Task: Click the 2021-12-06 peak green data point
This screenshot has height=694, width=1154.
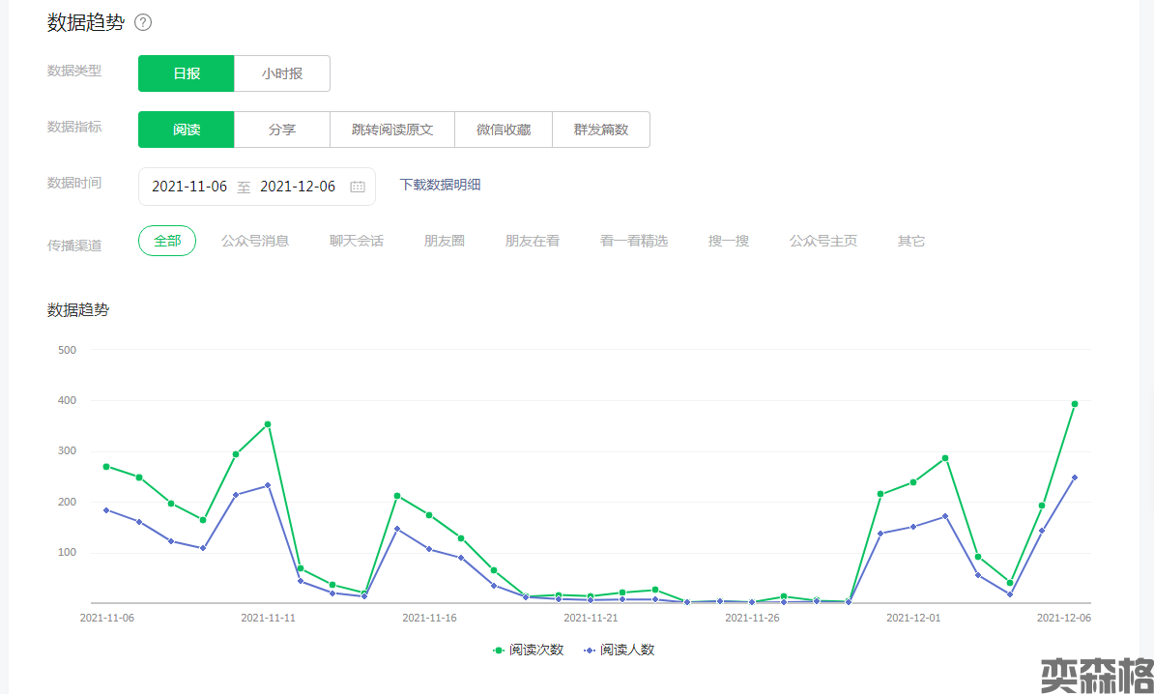Action: [1074, 404]
